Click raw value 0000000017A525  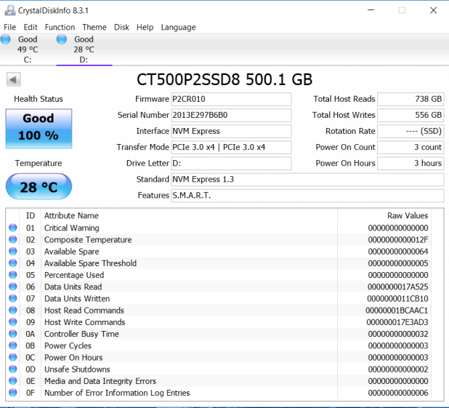pos(397,287)
